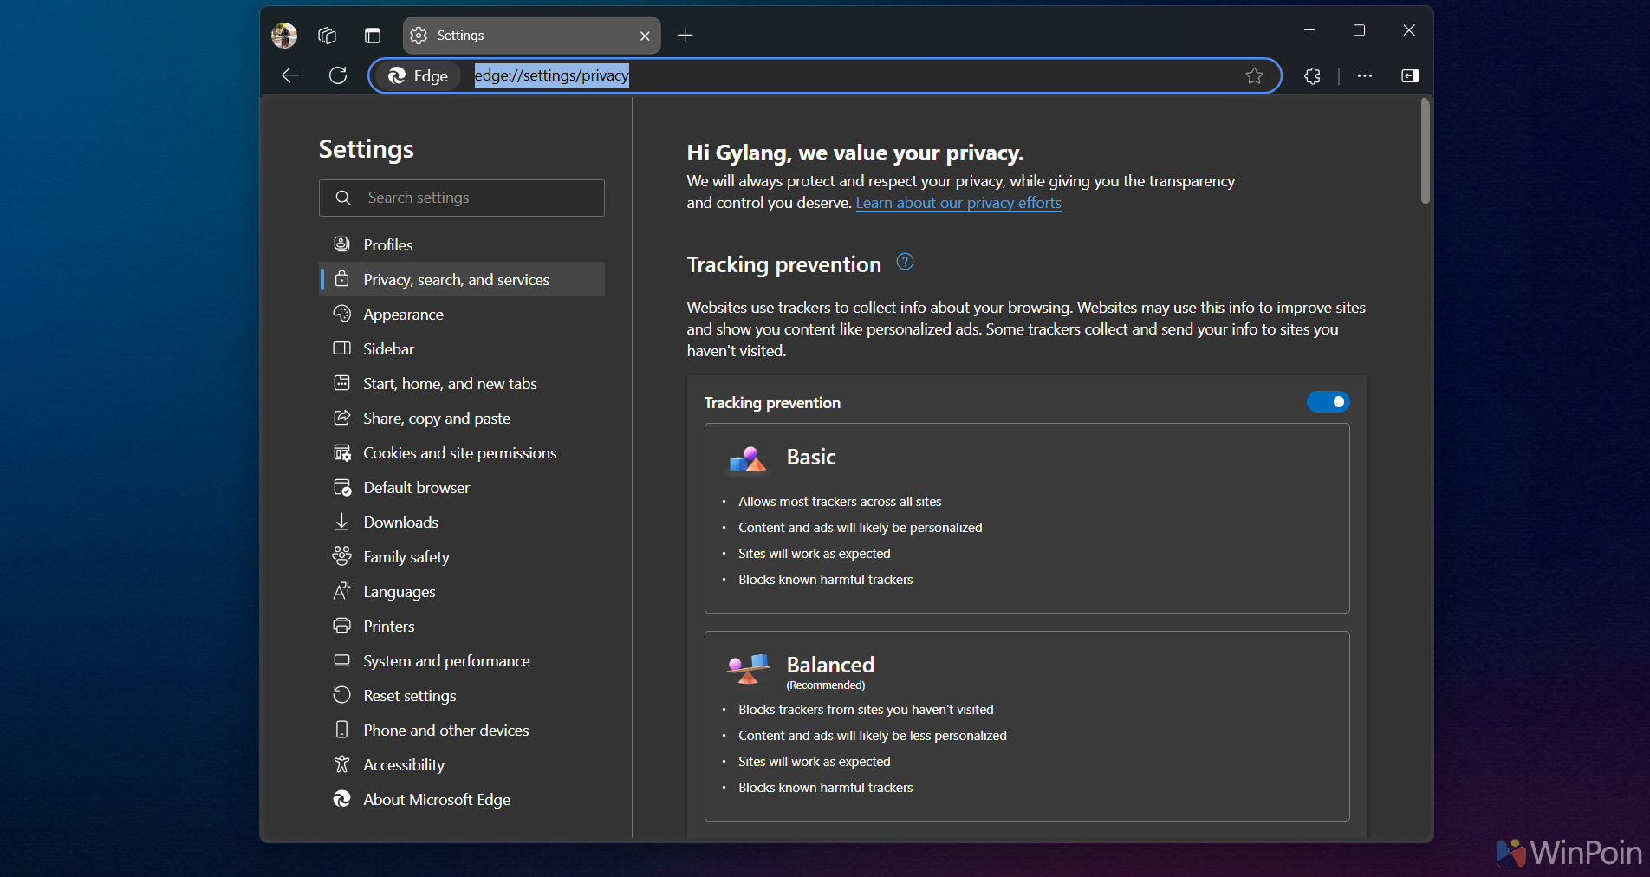1650x877 pixels.
Task: Select the Basic tracking prevention level
Action: pyautogui.click(x=1026, y=517)
